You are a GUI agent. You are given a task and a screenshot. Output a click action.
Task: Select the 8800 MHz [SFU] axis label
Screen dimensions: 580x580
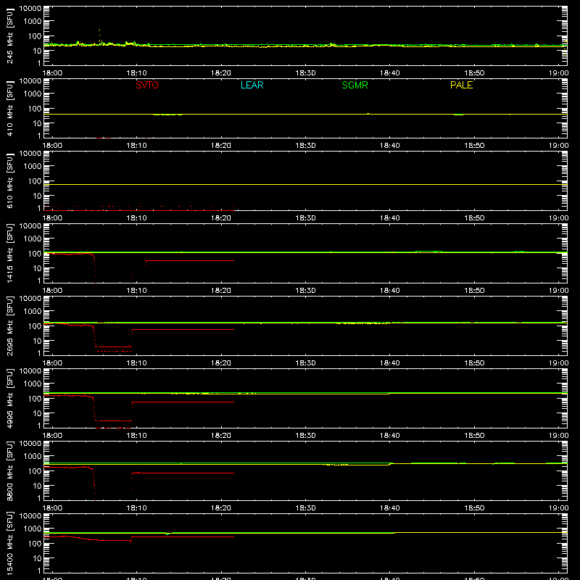10,471
